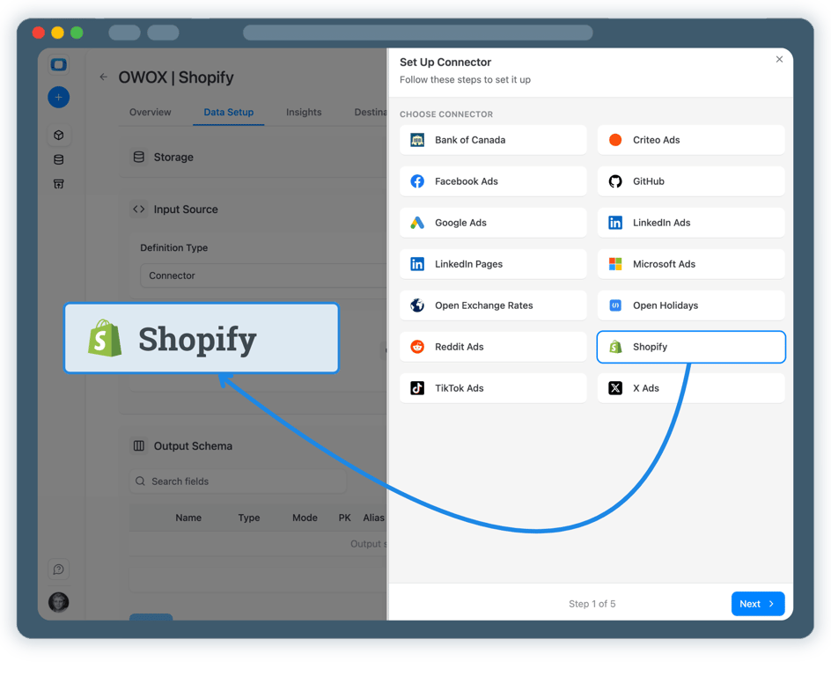Viewport: 831px width, 676px height.
Task: Choose the Reddit Ads connector label
Action: (459, 347)
